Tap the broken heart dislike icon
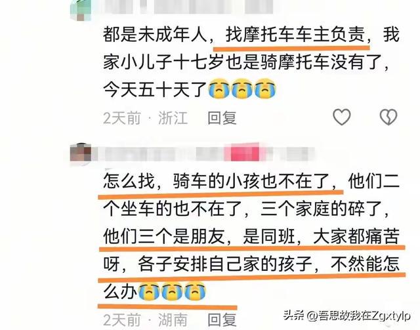Image resolution: width=420 pixels, height=330 pixels. pos(388,117)
